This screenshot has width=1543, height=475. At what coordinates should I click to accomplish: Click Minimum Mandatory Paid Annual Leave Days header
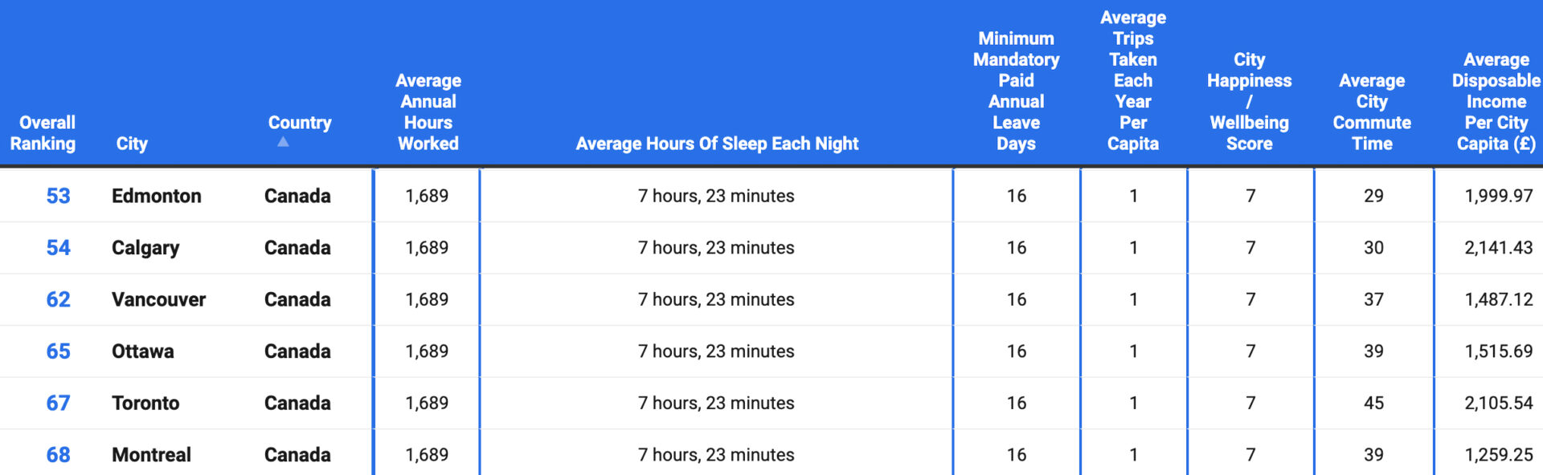coord(1017,91)
